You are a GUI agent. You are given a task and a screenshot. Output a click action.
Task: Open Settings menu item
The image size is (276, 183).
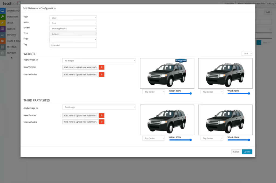point(12,47)
